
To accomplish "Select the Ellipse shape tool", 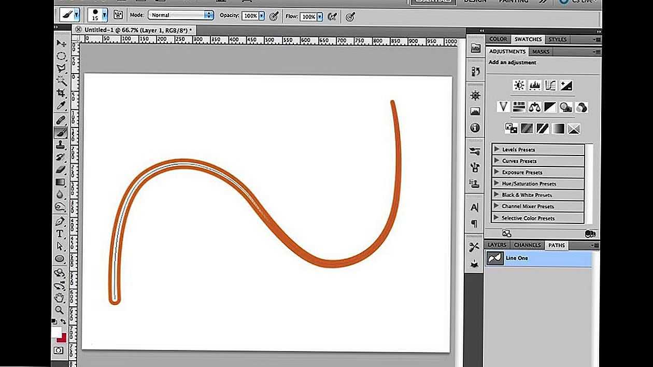I will pyautogui.click(x=61, y=259).
